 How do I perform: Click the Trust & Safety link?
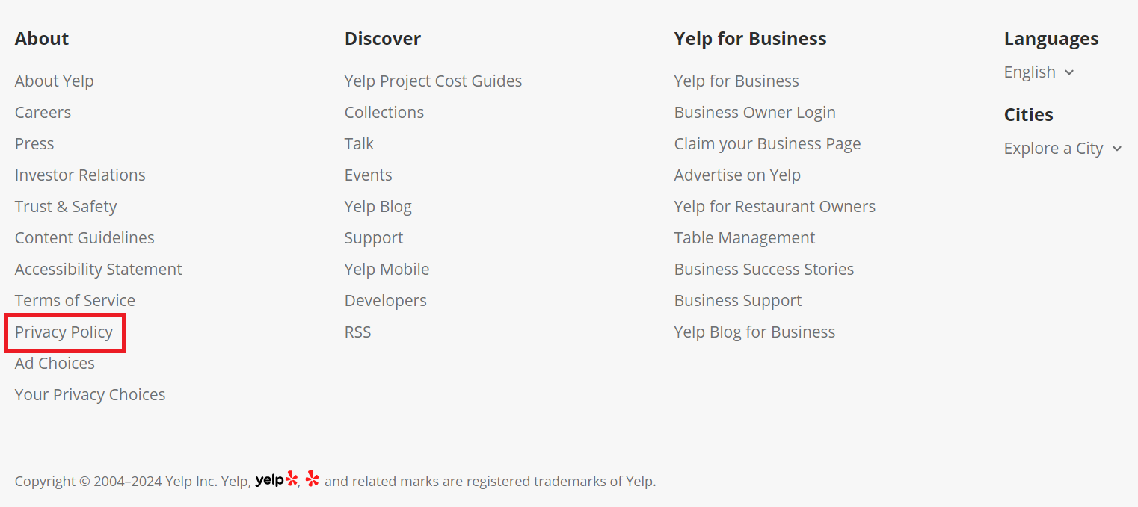click(66, 206)
